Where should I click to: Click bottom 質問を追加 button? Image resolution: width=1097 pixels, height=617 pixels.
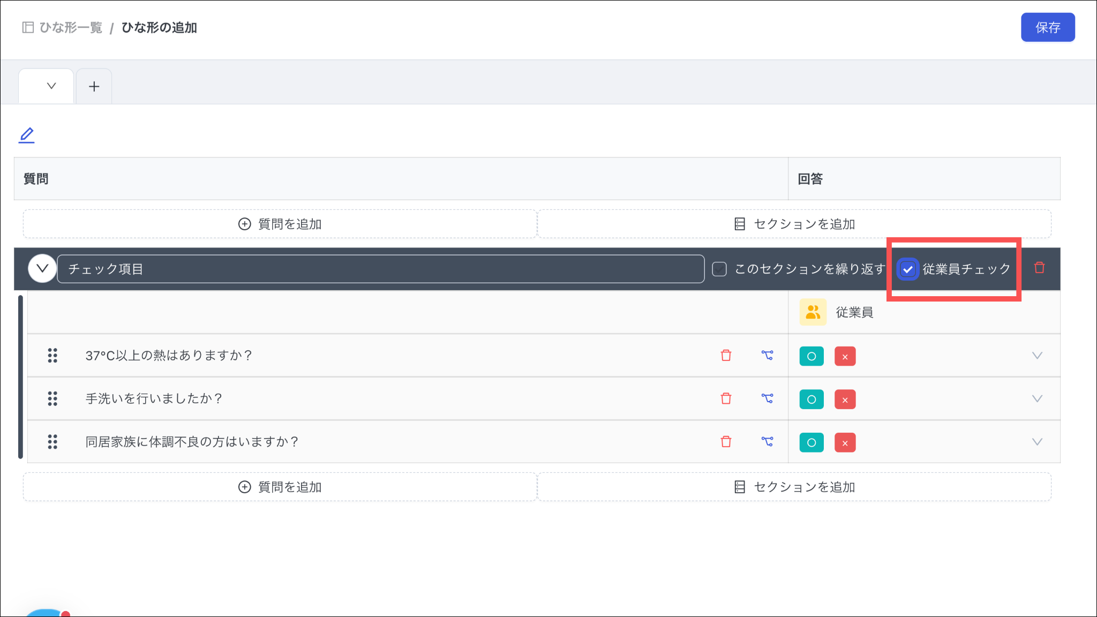pos(280,487)
